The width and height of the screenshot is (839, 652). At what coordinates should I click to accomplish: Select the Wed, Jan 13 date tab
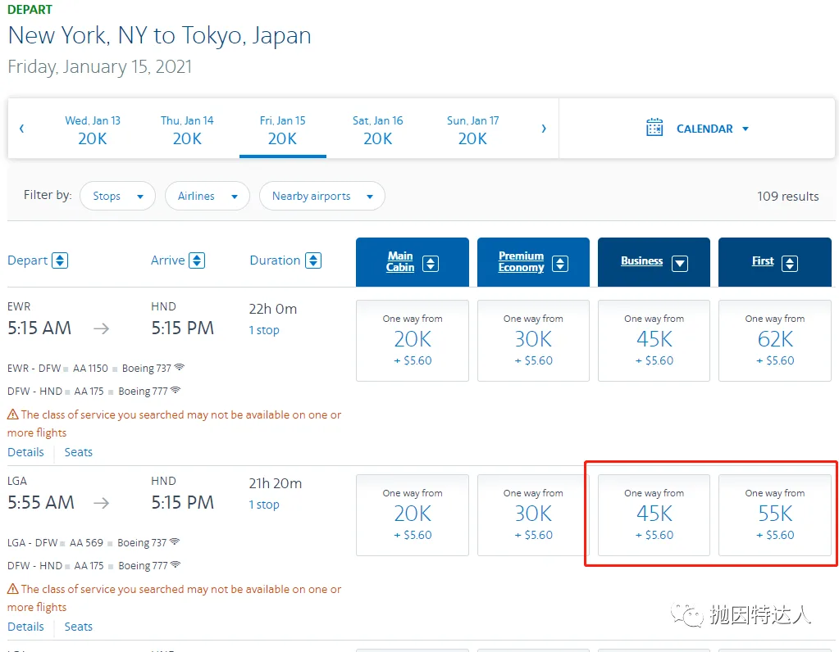click(93, 129)
